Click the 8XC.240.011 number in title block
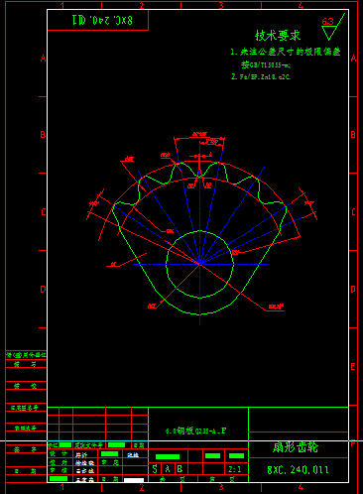Image resolution: width=363 pixels, height=494 pixels. click(x=298, y=470)
